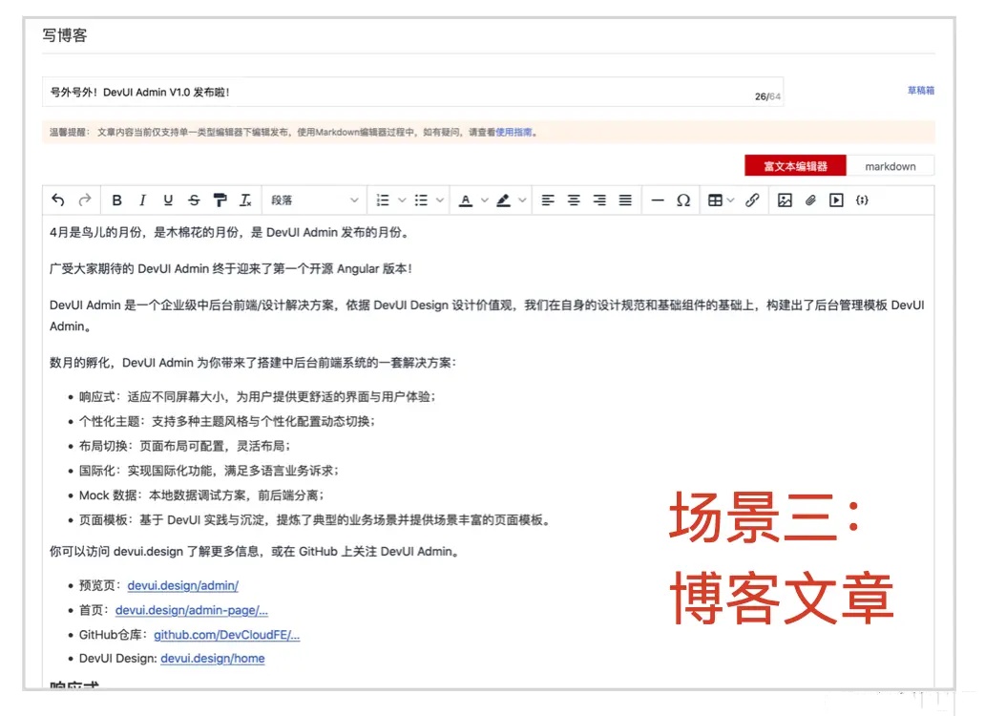Insert a horizontal divider line

pyautogui.click(x=657, y=200)
